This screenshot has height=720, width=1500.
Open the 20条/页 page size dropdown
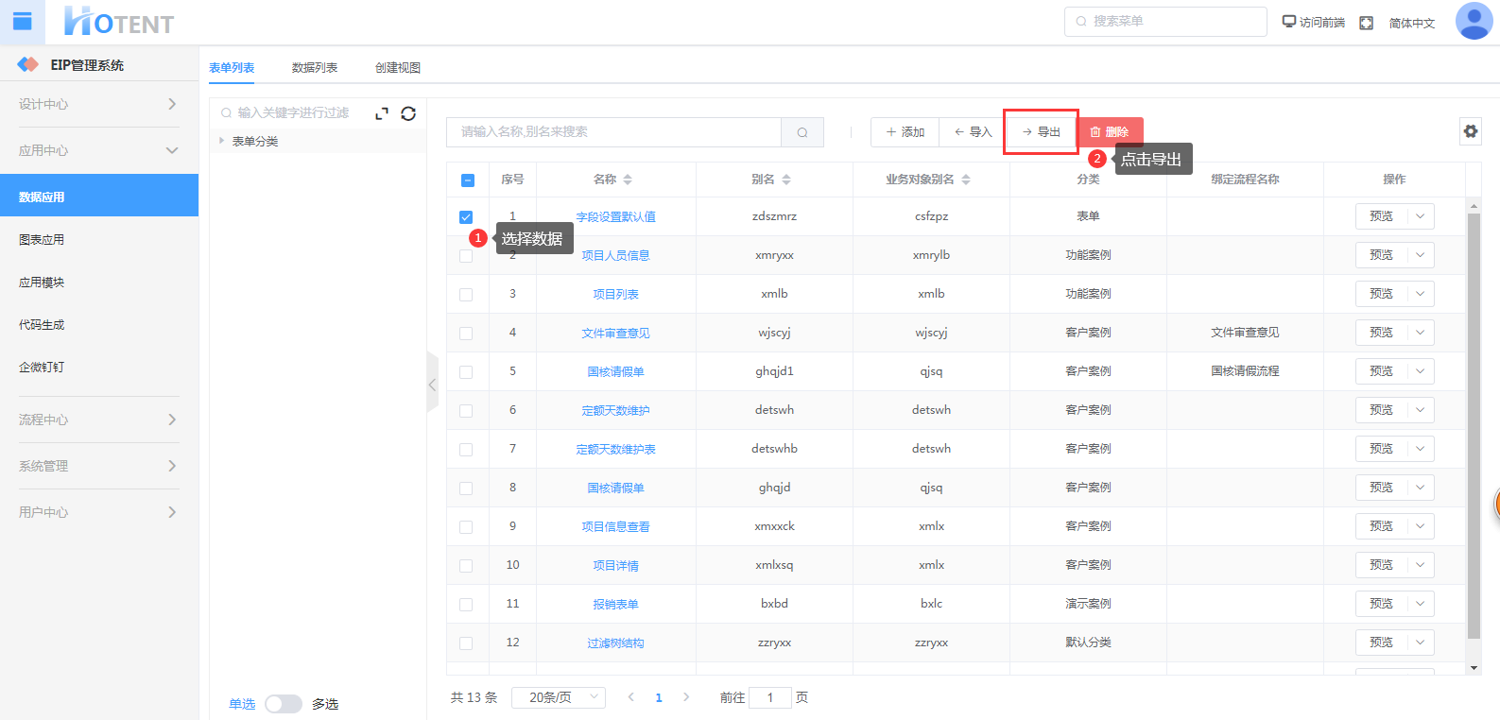[x=558, y=697]
